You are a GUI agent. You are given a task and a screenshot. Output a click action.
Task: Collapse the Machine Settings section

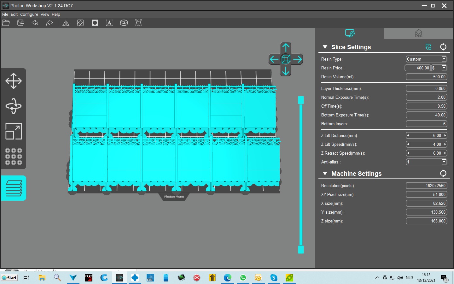(x=325, y=174)
